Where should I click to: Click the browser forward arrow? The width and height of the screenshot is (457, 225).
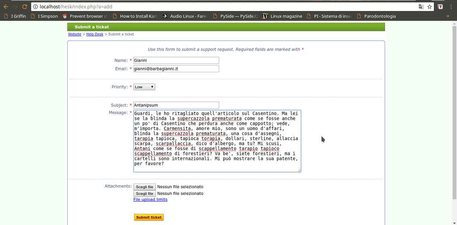pyautogui.click(x=15, y=7)
